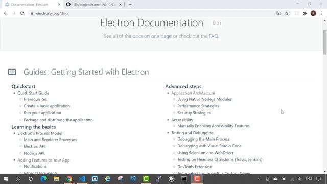Close the Documentation | Electron tab
Screen dimensions: 327x184
click(x=59, y=4)
